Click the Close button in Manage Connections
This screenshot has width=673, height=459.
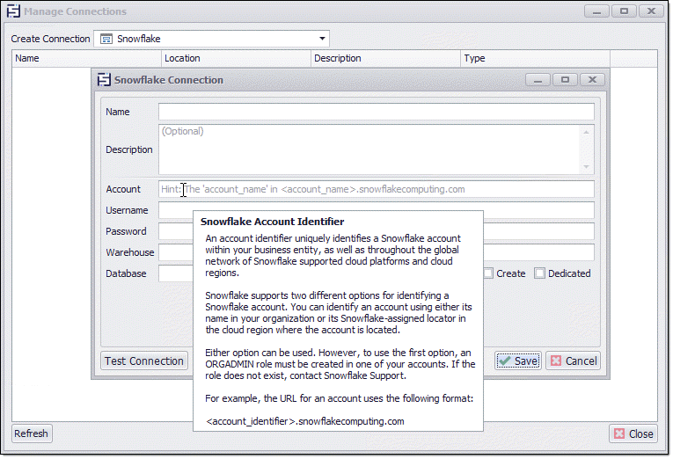(x=633, y=433)
